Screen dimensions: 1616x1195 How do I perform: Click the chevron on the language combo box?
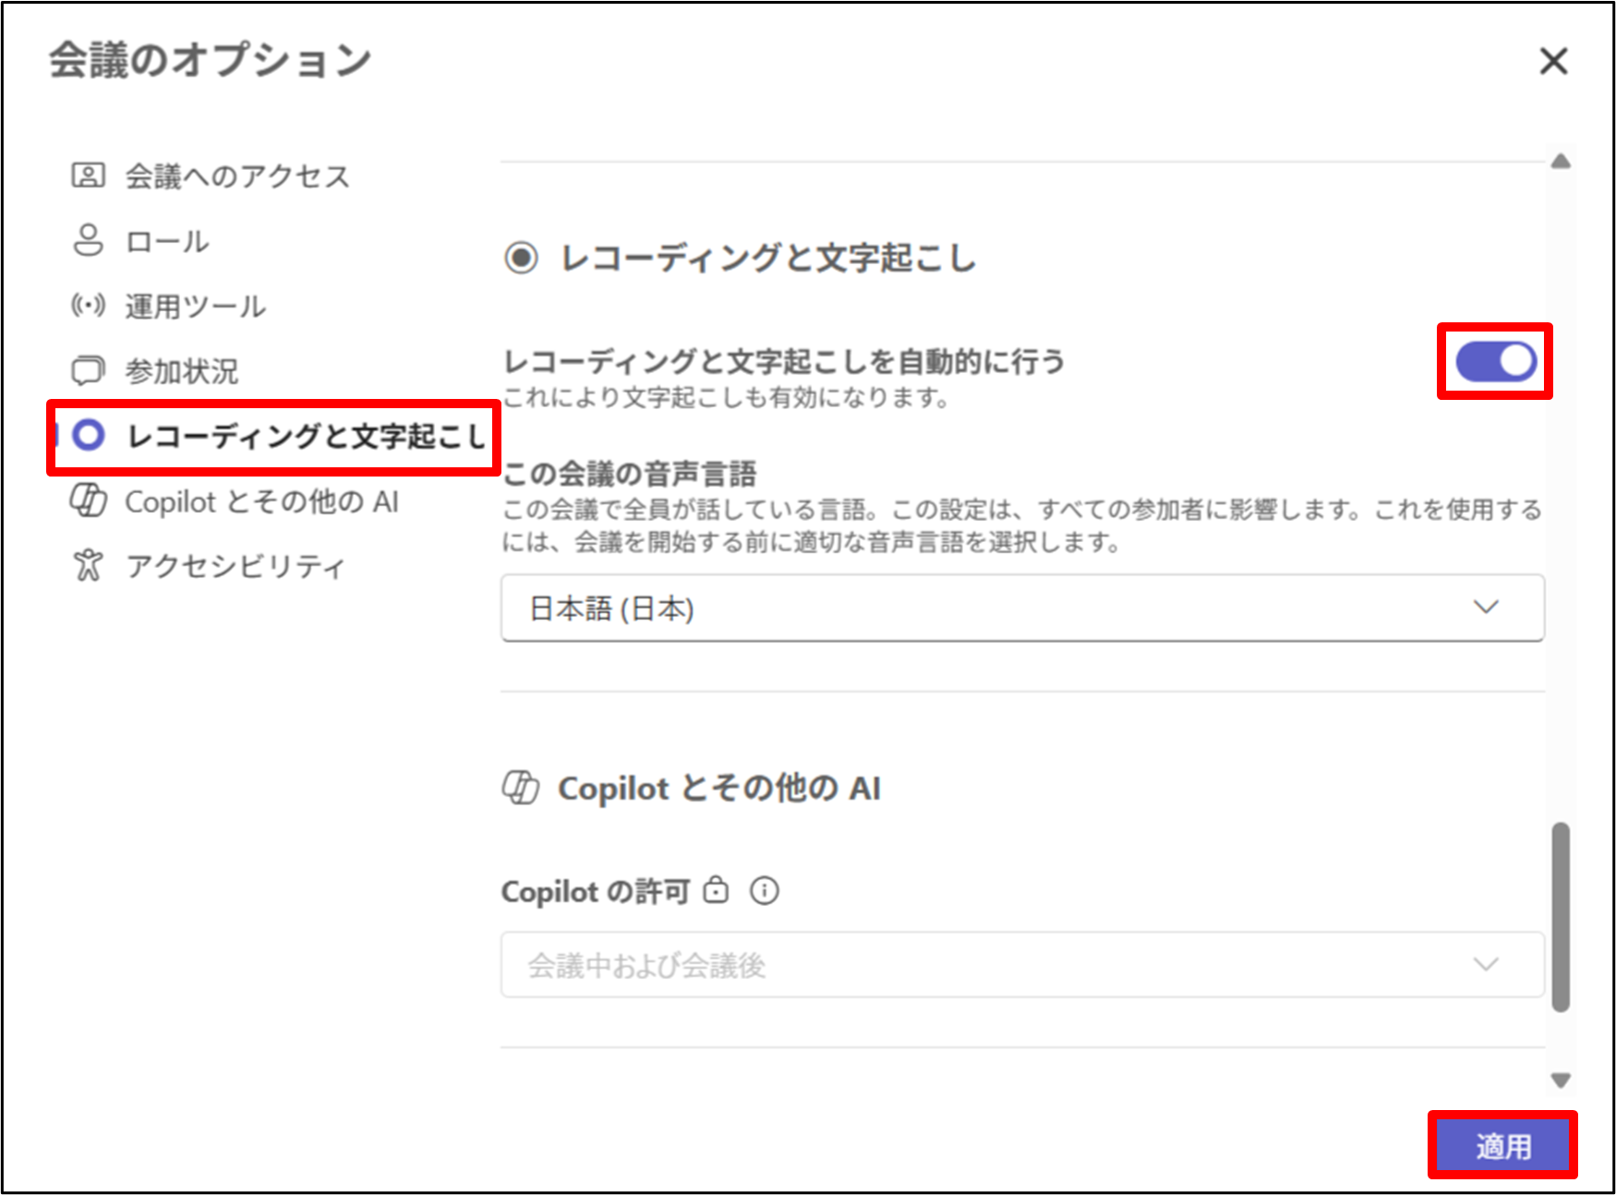tap(1485, 608)
